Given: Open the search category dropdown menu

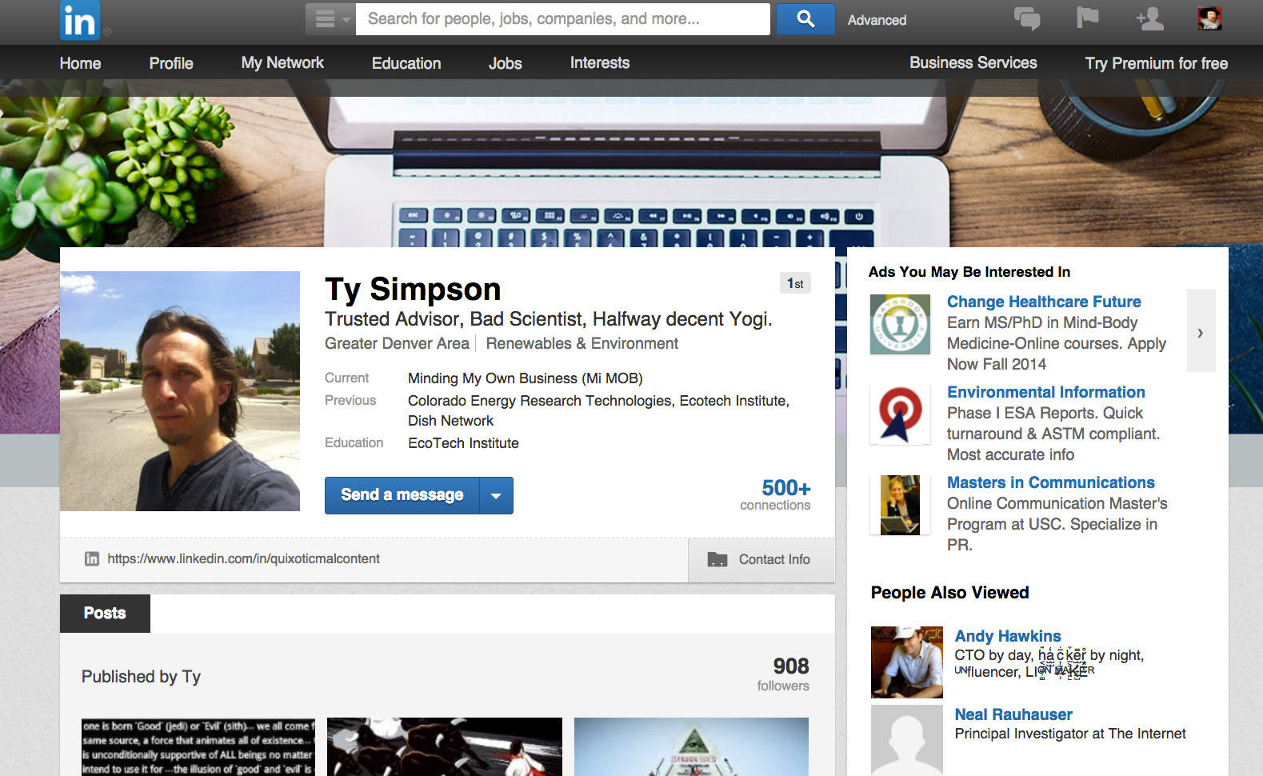Looking at the screenshot, I should click(330, 19).
